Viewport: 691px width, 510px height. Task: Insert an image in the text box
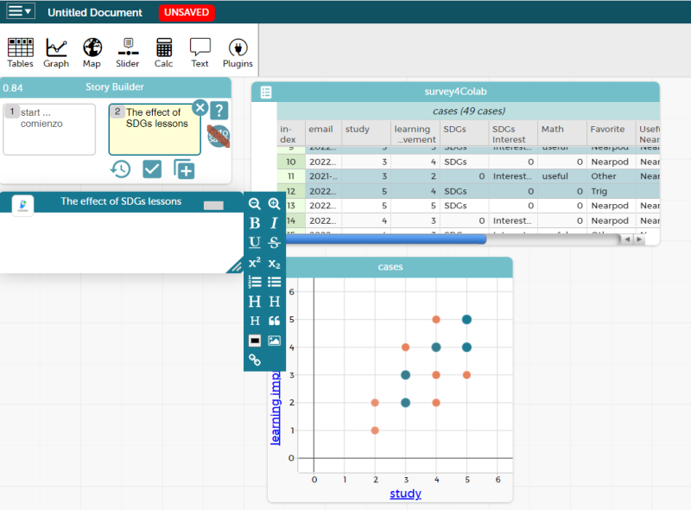(274, 341)
